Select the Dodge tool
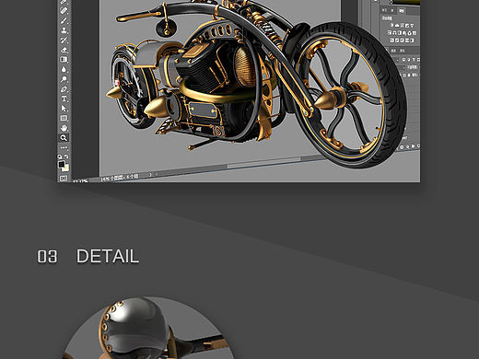The height and width of the screenshot is (359, 479). [64, 79]
